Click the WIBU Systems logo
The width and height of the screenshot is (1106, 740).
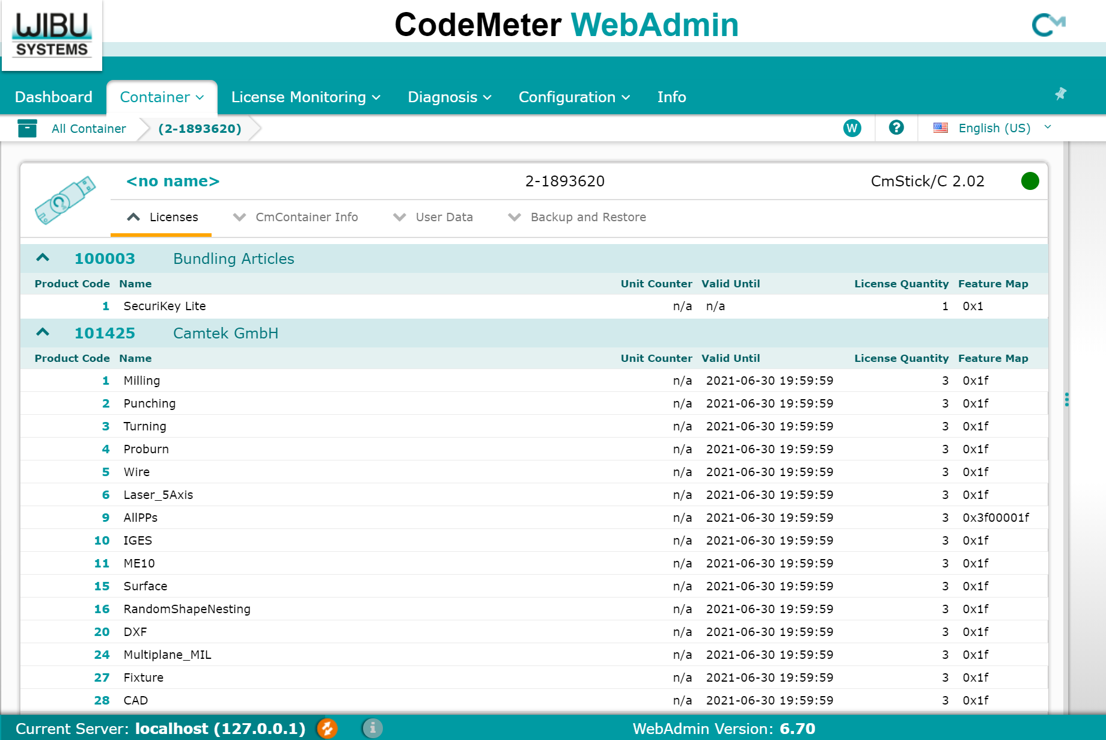[52, 35]
